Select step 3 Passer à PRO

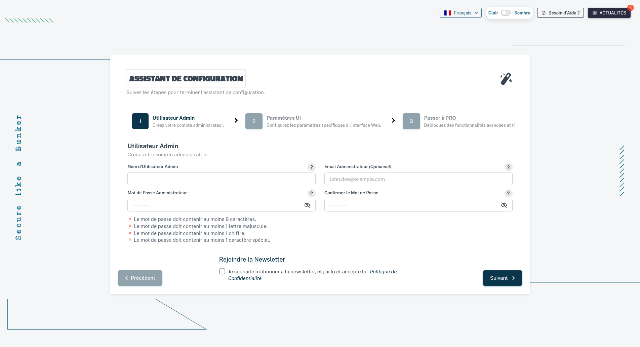coord(411,121)
